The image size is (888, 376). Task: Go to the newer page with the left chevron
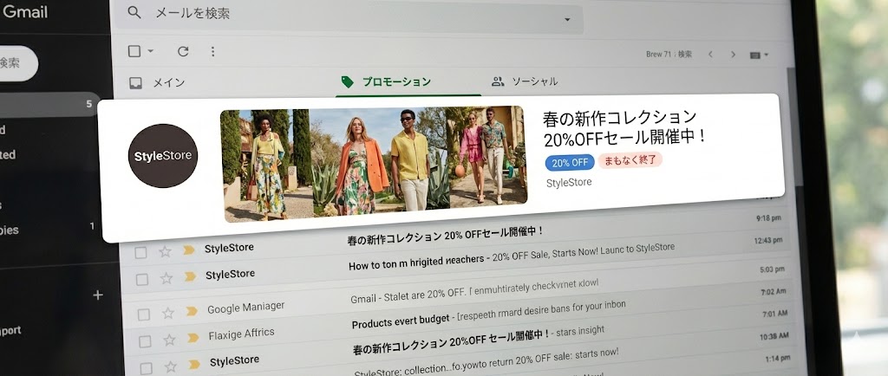click(710, 55)
